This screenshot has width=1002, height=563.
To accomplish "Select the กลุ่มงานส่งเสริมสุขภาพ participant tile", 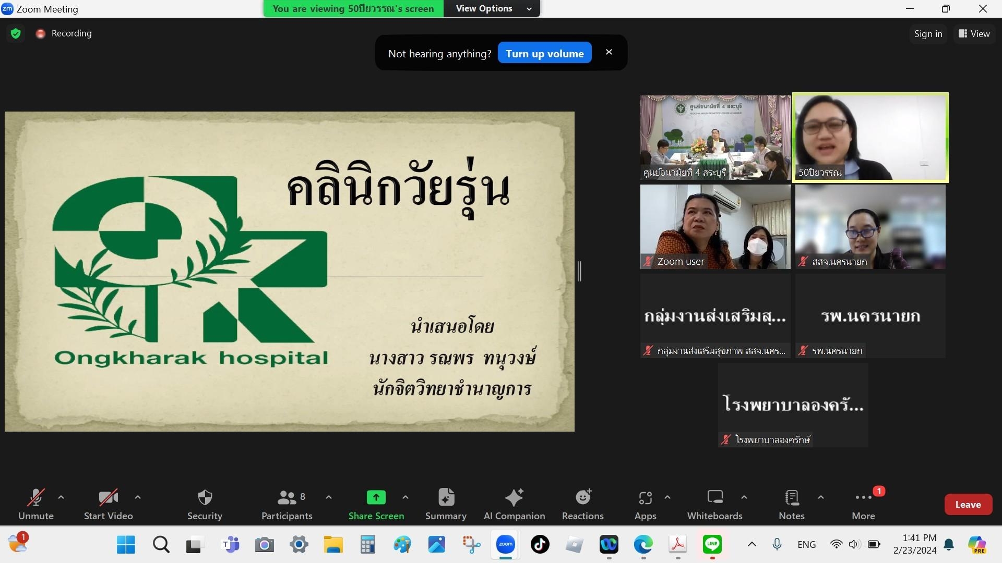I will point(715,316).
